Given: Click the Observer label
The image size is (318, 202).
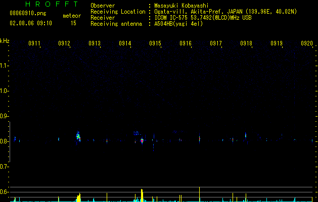Looking at the screenshot, I should pyautogui.click(x=103, y=6).
